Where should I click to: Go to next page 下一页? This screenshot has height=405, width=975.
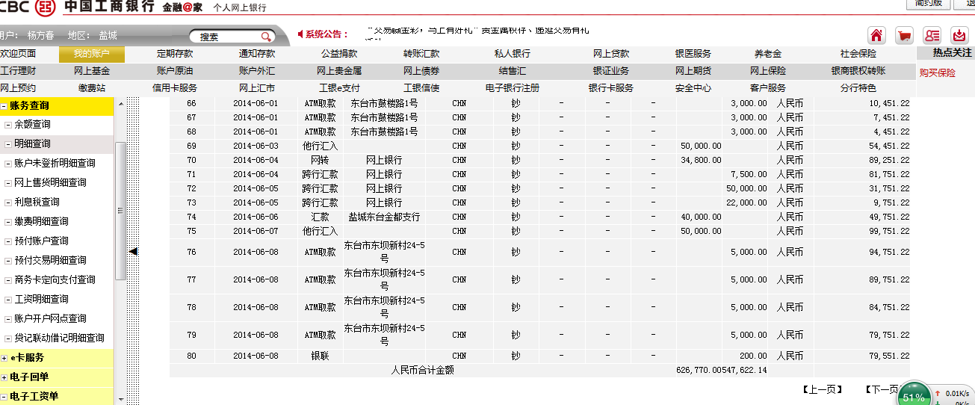(x=882, y=389)
